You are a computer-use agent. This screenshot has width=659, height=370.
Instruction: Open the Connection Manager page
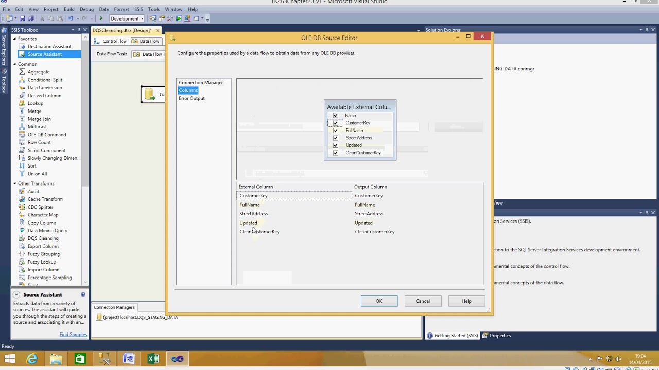pyautogui.click(x=201, y=83)
